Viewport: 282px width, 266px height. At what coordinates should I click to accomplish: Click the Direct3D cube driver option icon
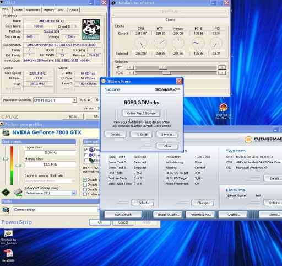(x=91, y=160)
